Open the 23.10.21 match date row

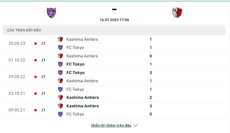(x=16, y=93)
